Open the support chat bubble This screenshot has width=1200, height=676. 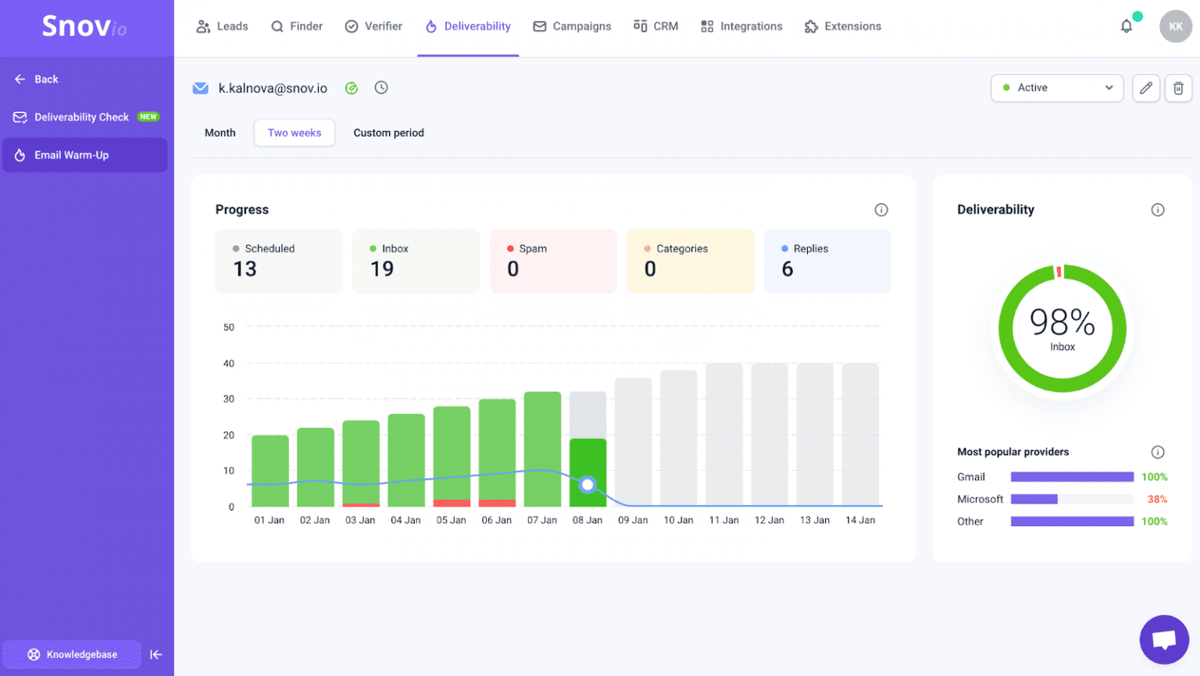click(x=1164, y=639)
